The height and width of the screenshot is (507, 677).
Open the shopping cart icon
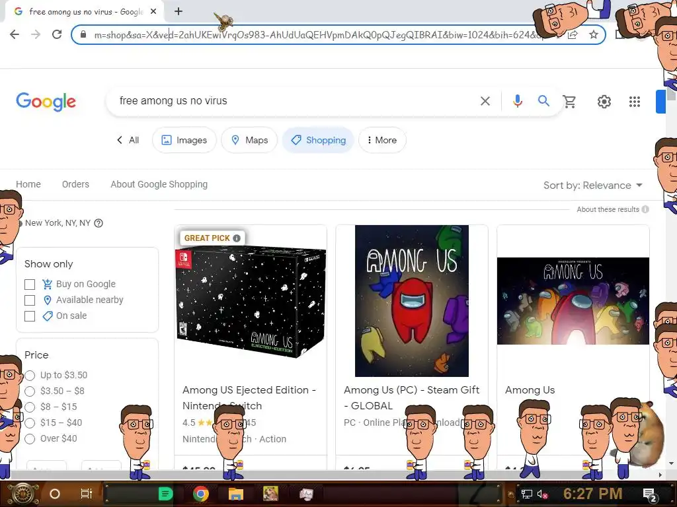pos(569,102)
